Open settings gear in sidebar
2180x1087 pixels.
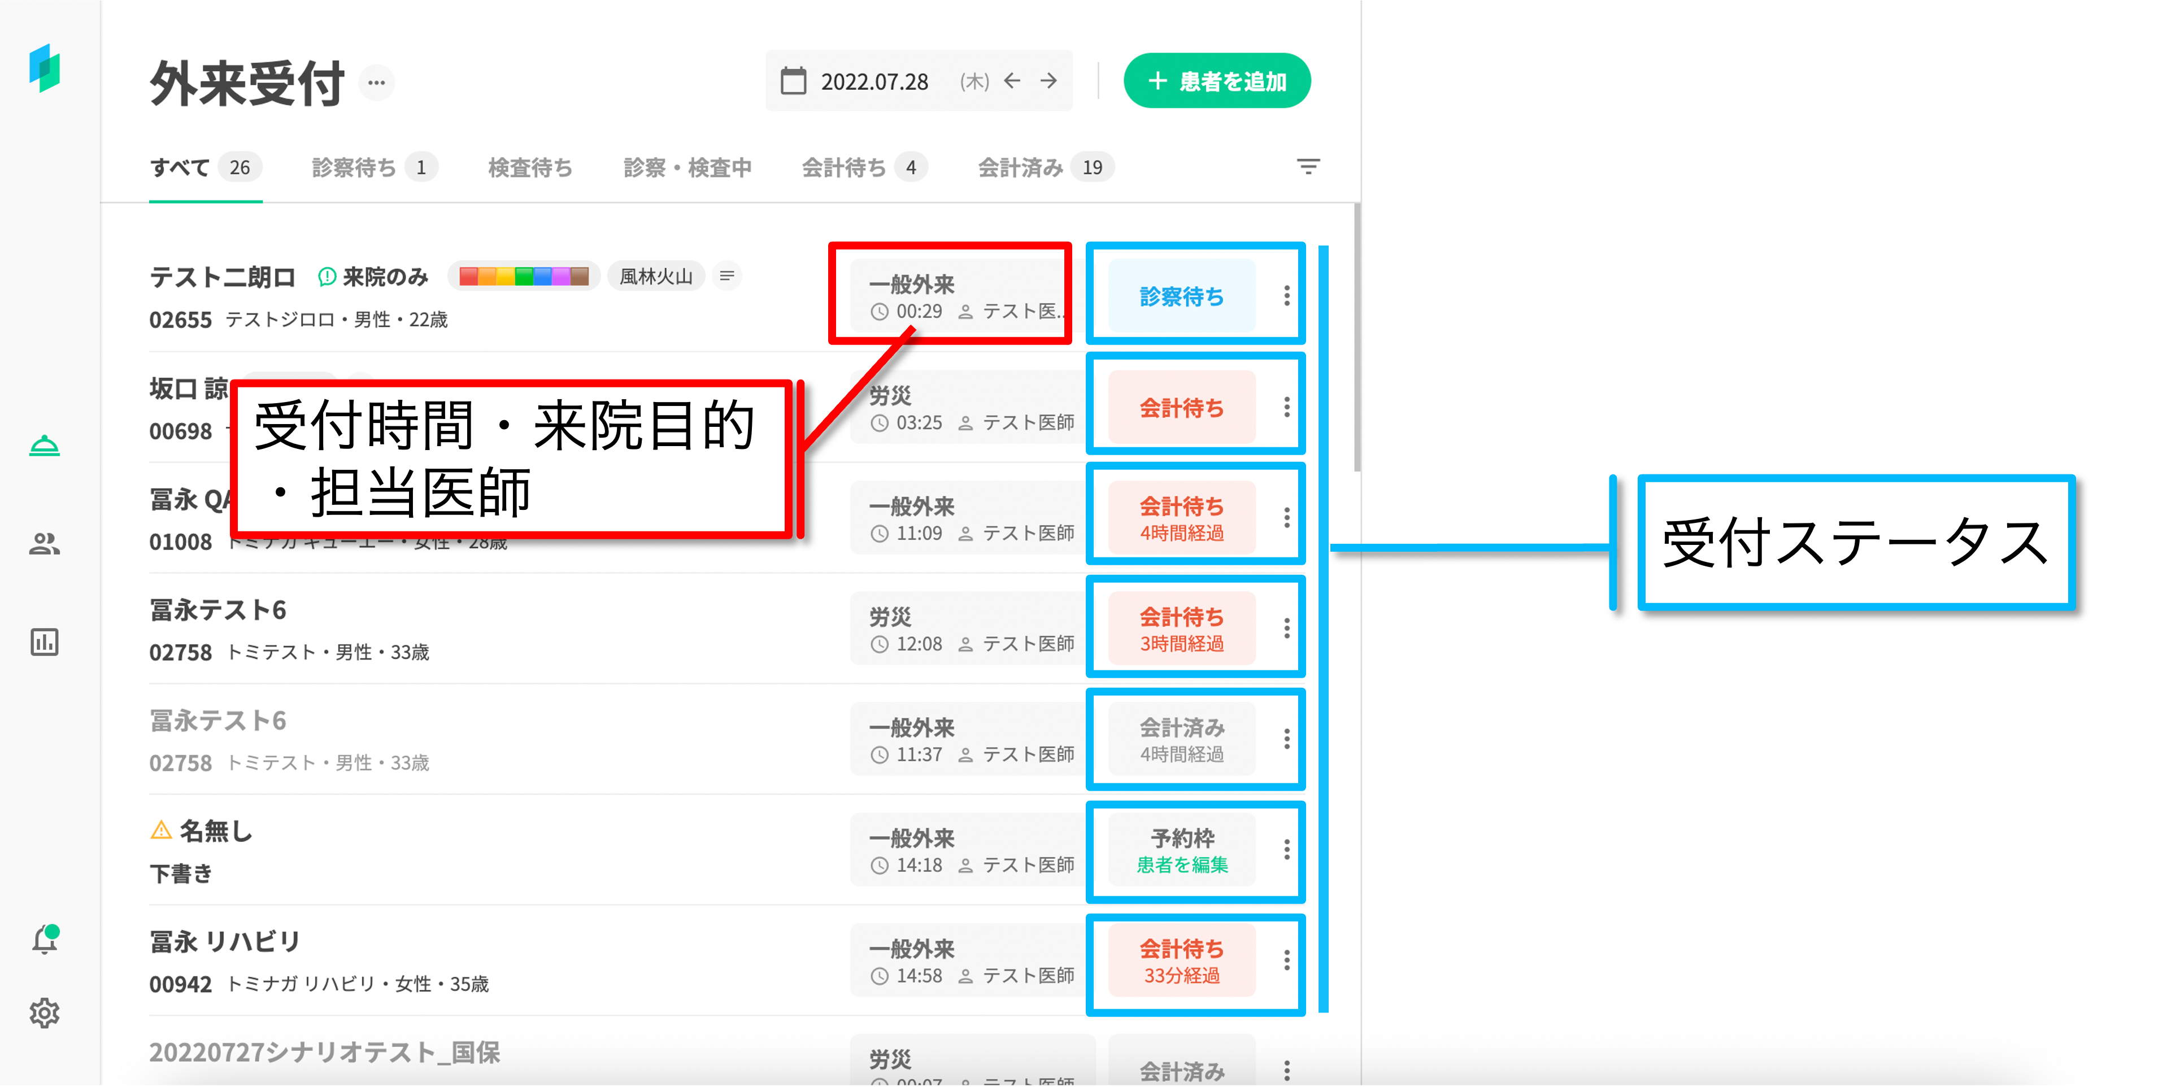tap(44, 1012)
